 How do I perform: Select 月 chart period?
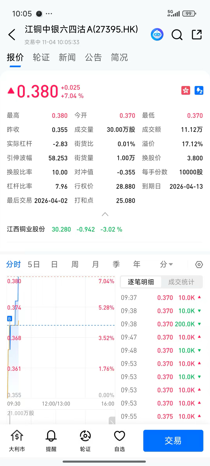pyautogui.click(x=95, y=264)
